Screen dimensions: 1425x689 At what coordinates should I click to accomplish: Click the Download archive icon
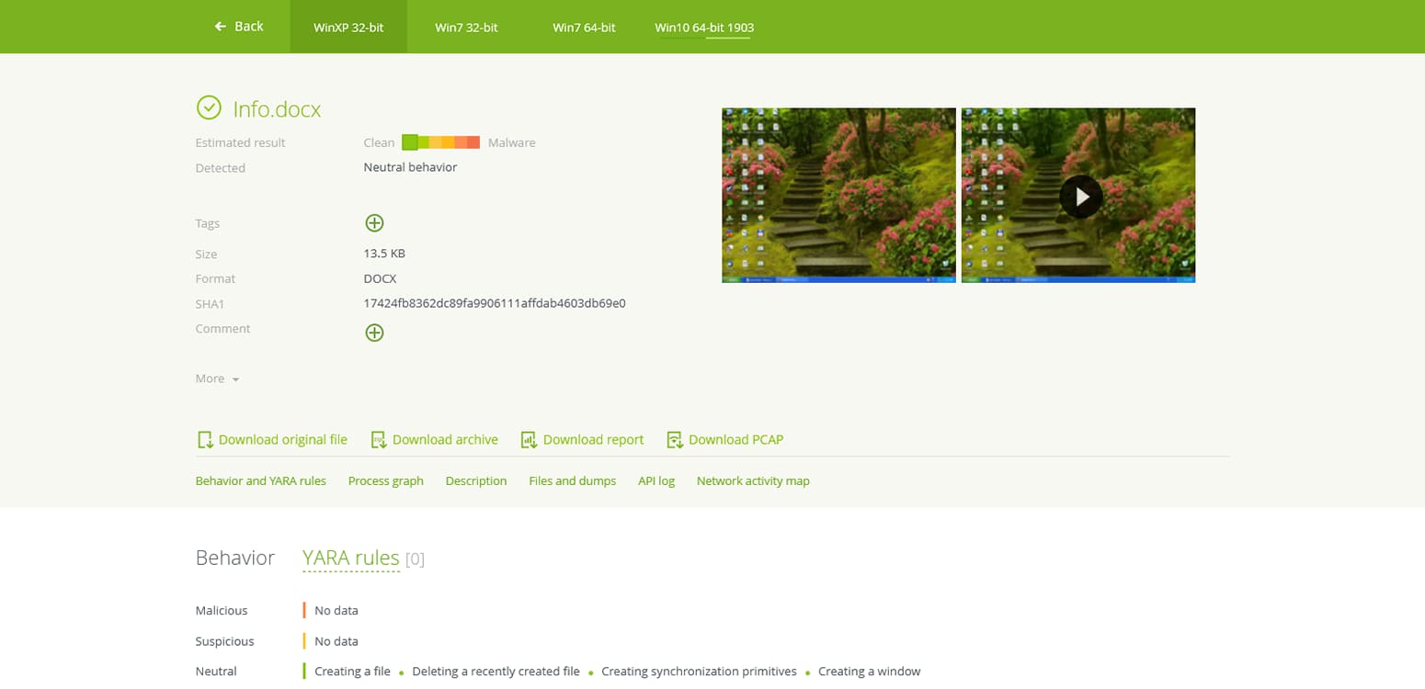[x=379, y=440]
